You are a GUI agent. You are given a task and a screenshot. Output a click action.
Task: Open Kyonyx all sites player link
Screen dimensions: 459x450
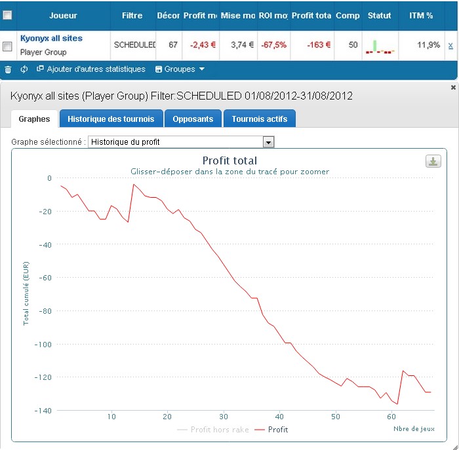tap(51, 38)
